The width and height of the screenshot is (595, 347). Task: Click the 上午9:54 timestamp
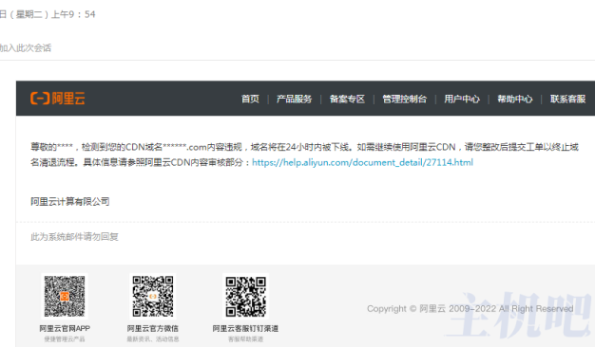(73, 14)
